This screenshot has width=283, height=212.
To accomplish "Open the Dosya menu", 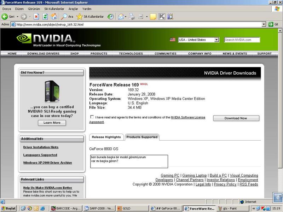I will point(7,8).
